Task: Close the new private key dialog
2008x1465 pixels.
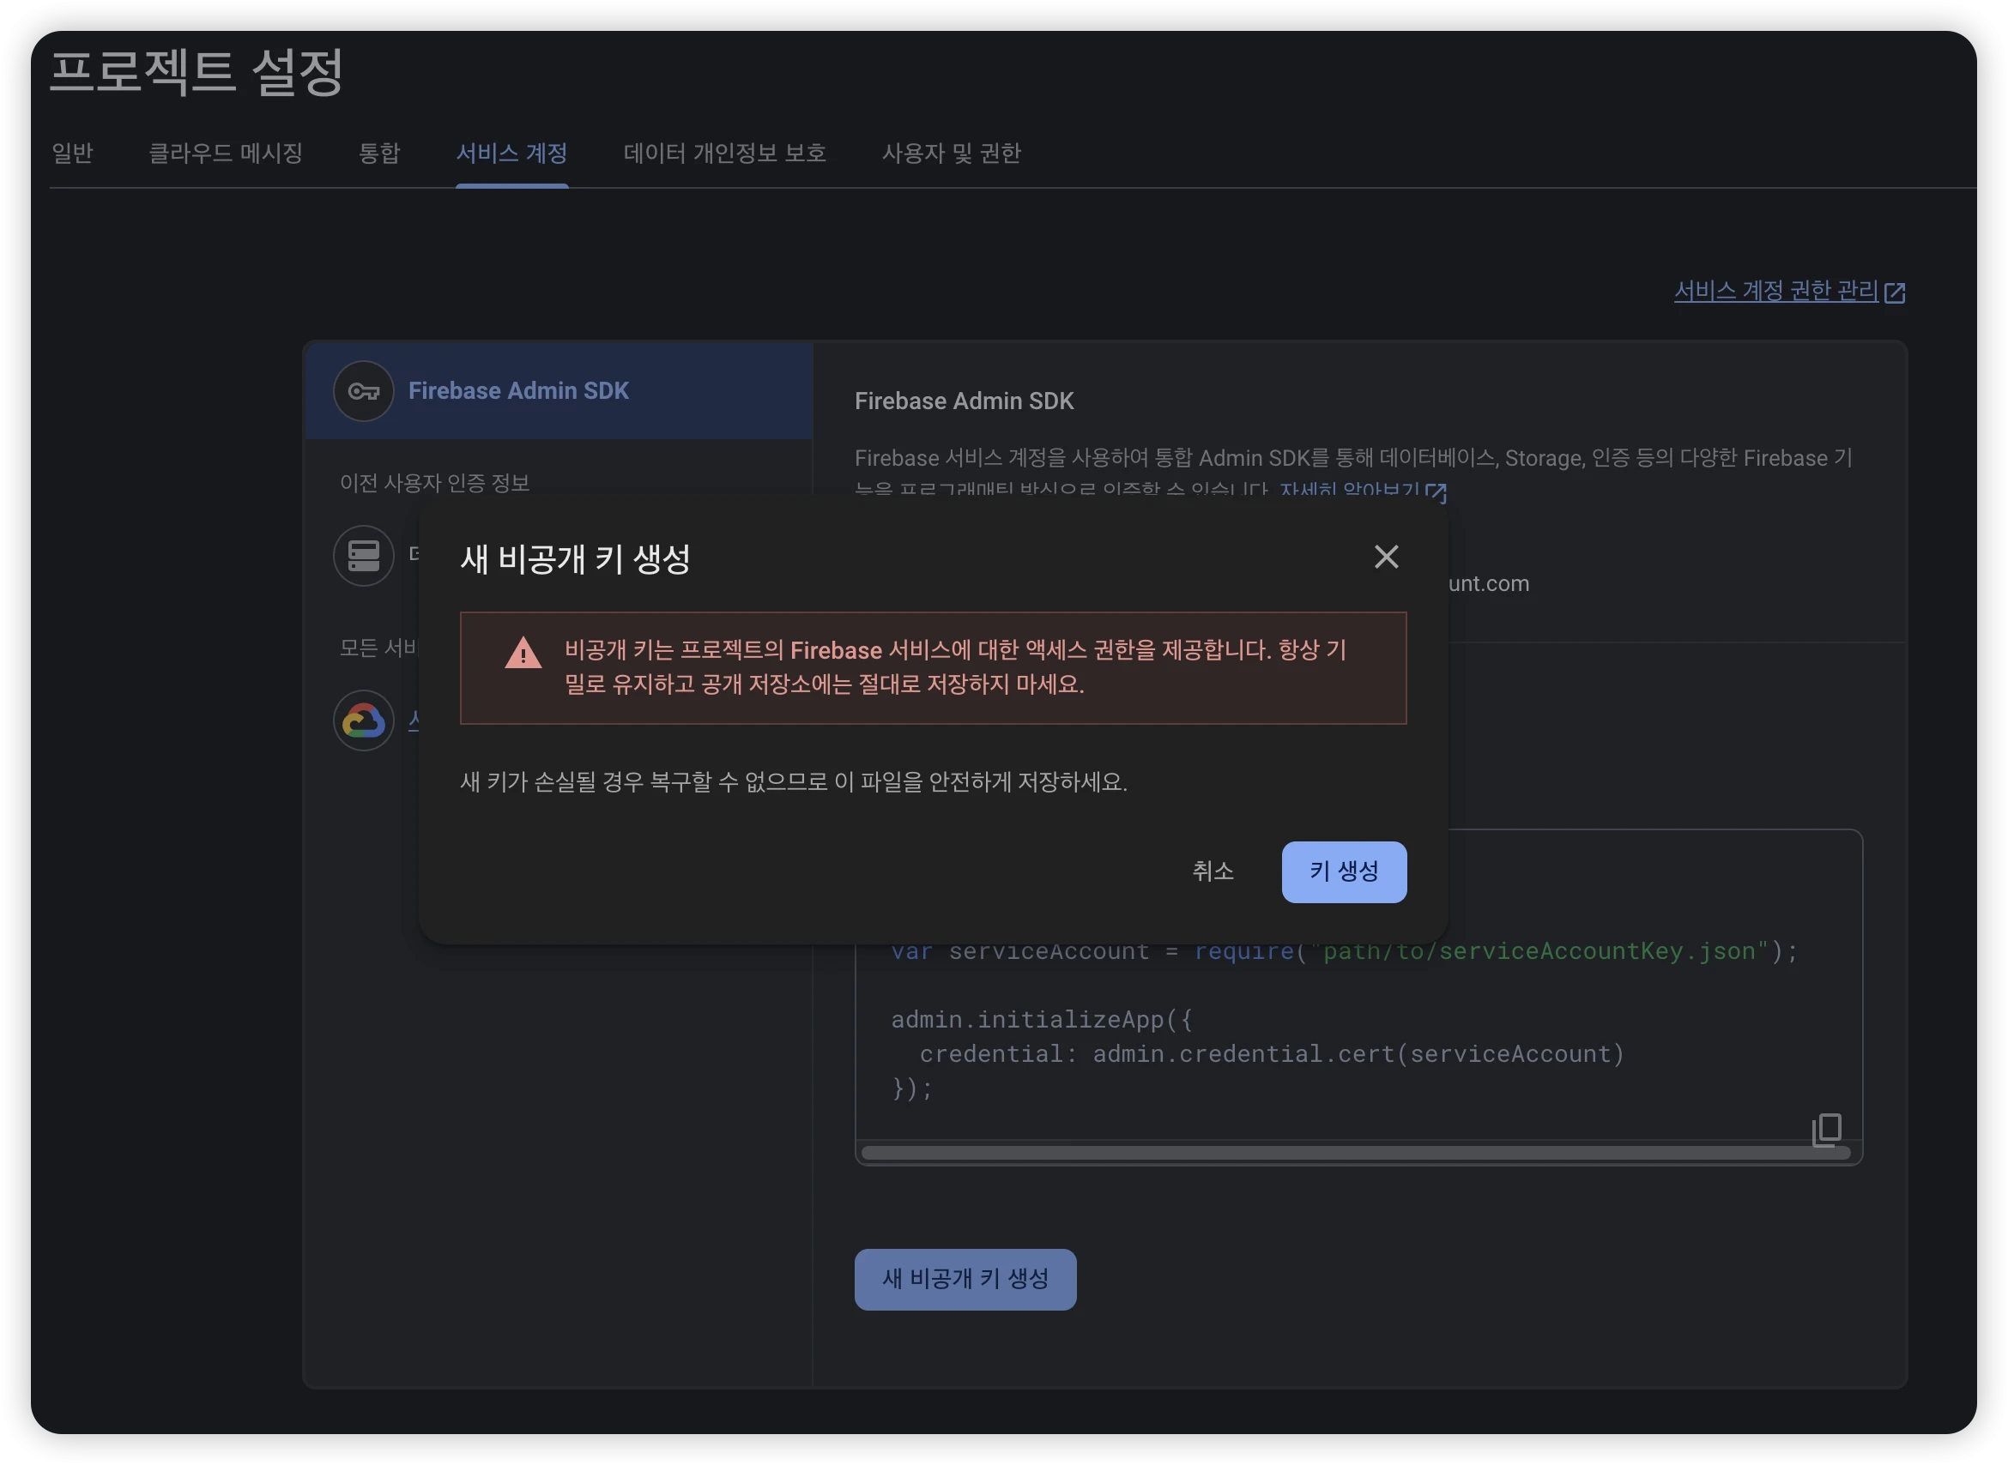Action: 1386,557
